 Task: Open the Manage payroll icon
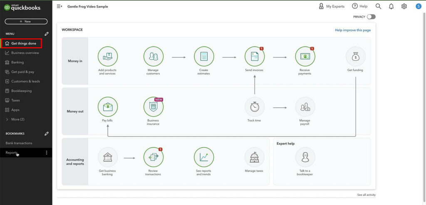[305, 107]
